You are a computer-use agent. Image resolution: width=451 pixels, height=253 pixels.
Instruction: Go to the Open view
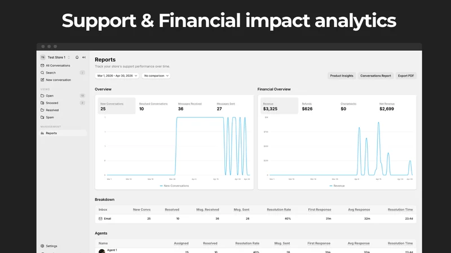[63, 96]
